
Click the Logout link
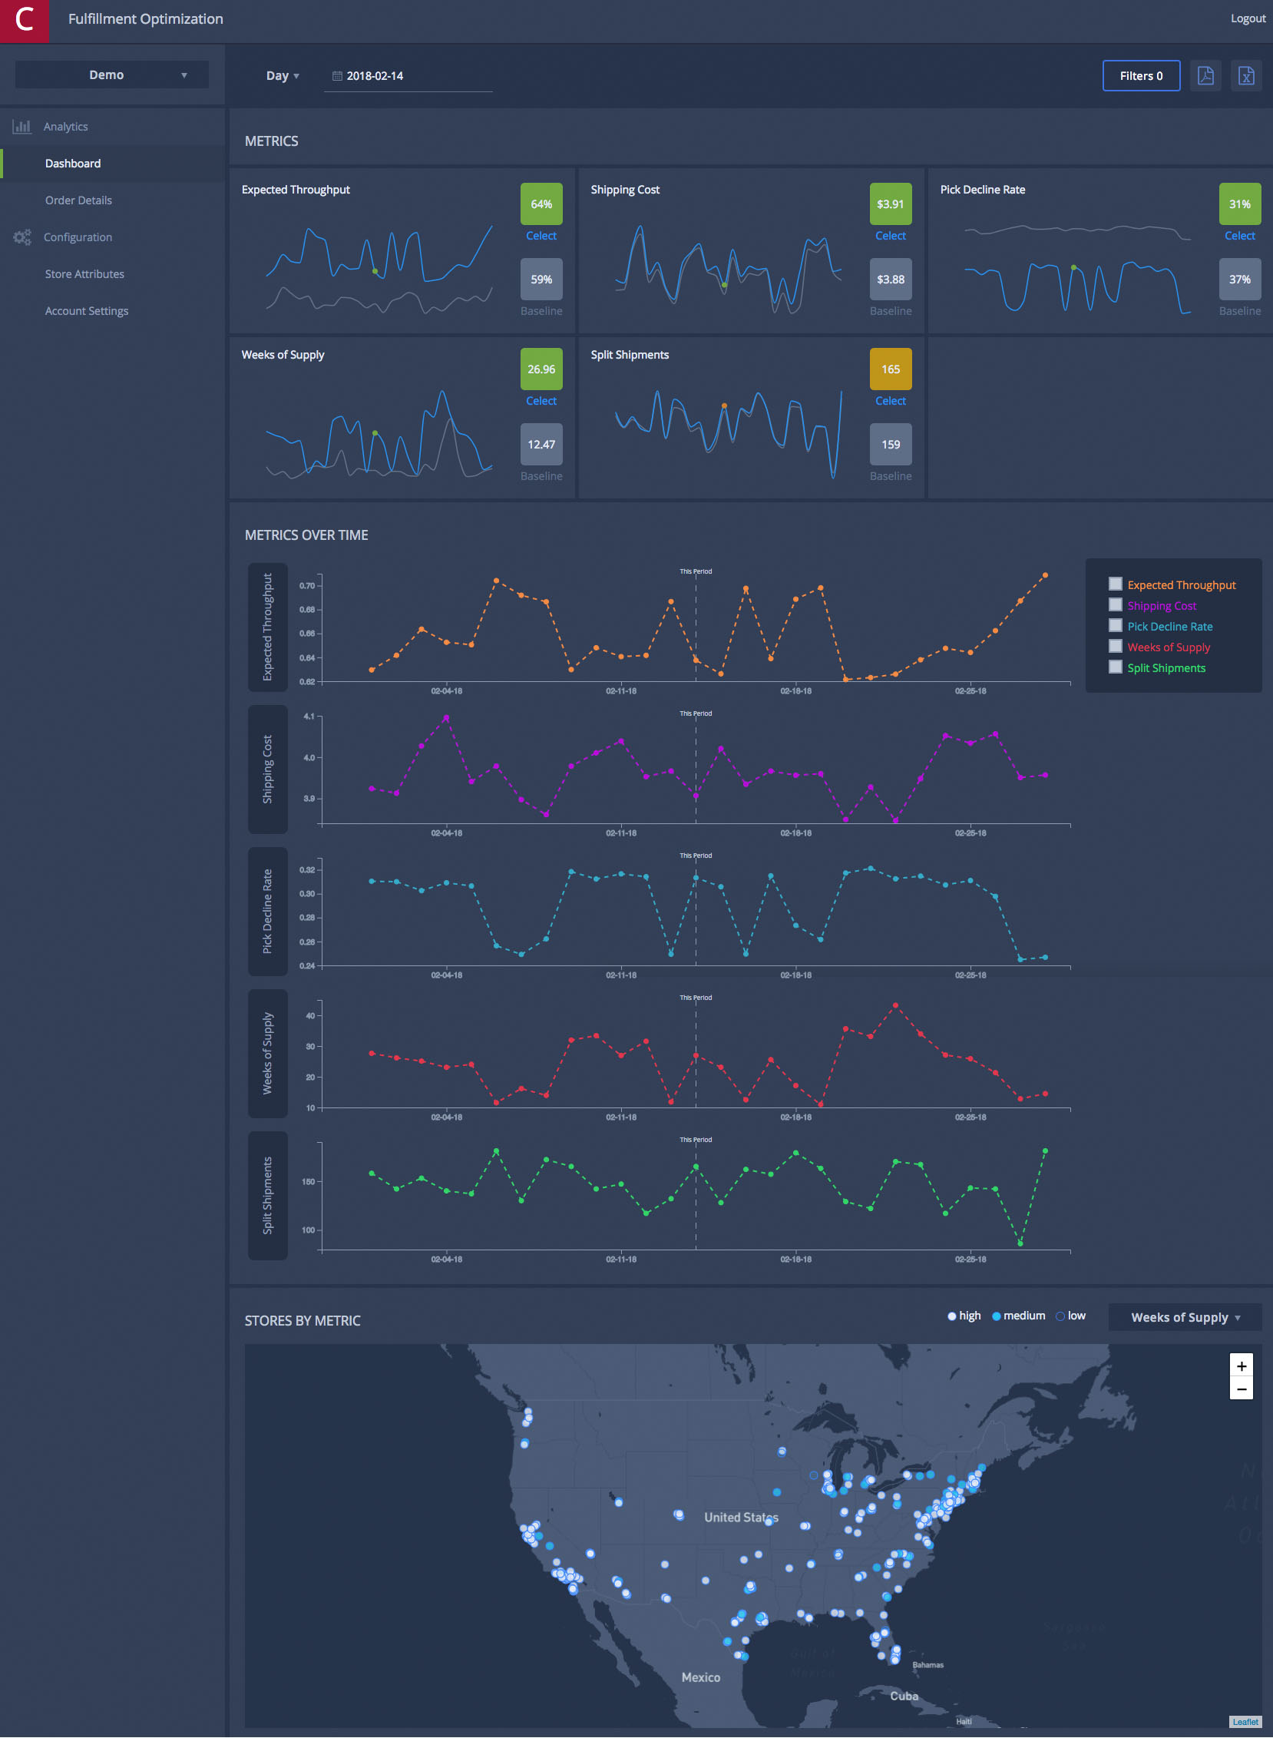pos(1247,18)
